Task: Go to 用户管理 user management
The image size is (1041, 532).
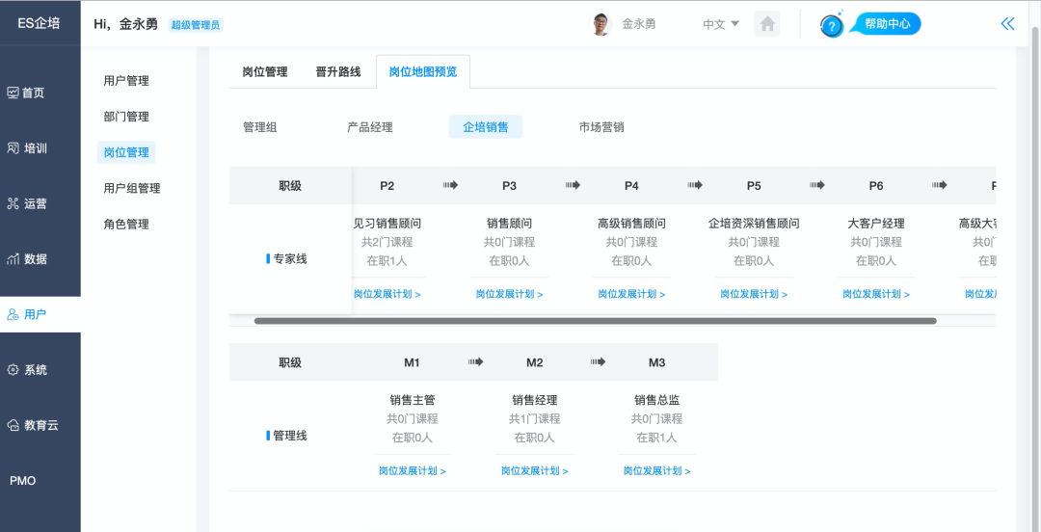Action: pyautogui.click(x=126, y=81)
